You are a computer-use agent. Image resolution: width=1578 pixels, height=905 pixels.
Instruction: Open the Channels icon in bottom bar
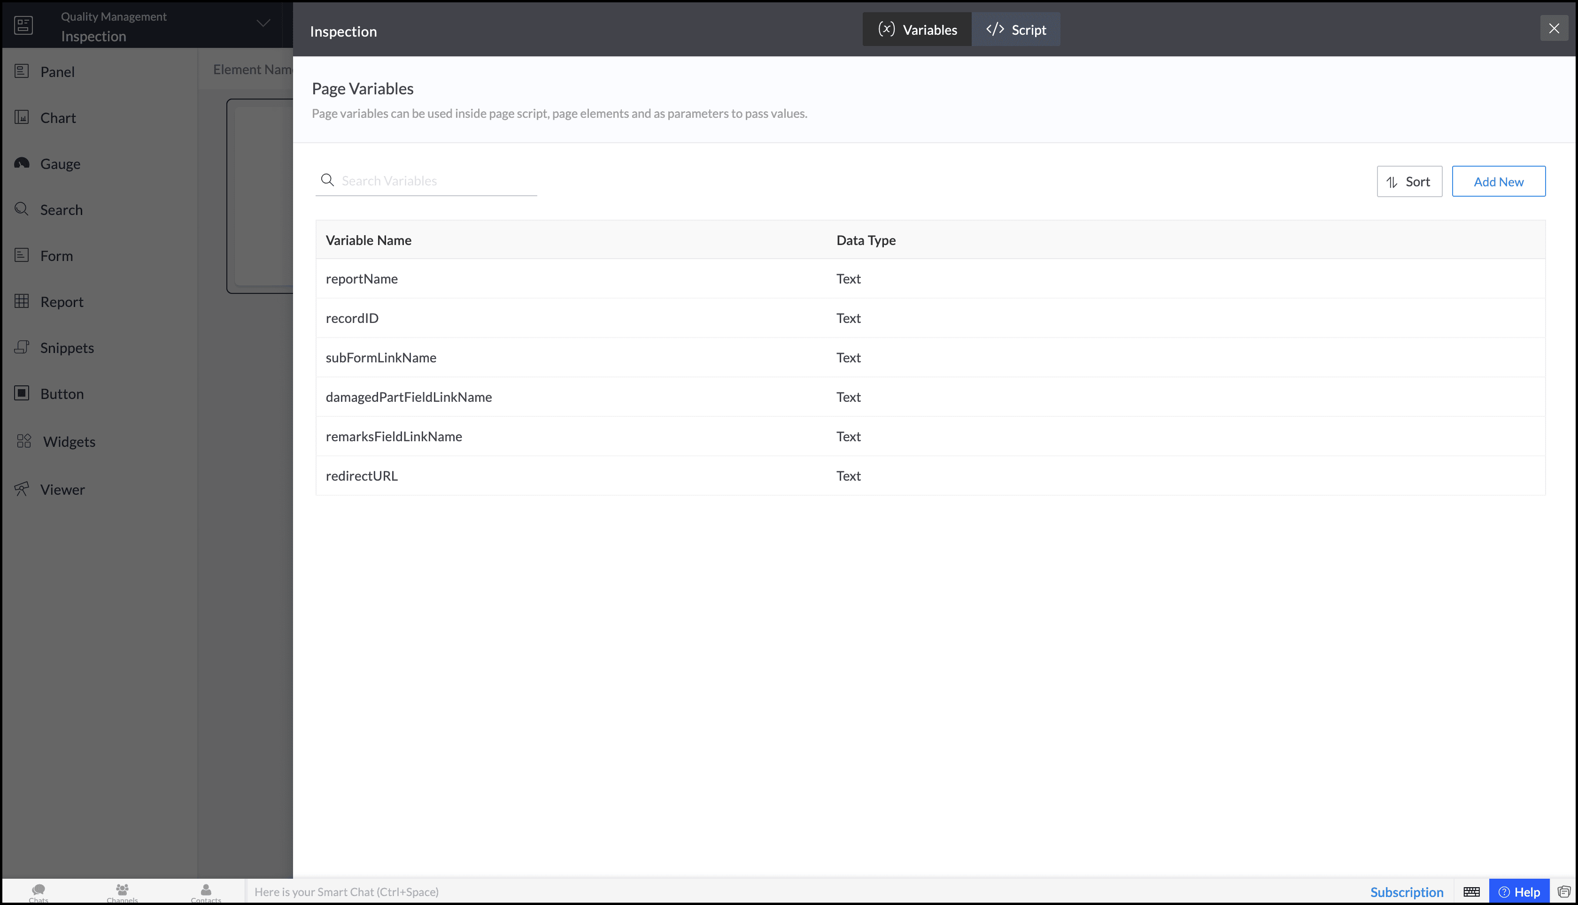[122, 890]
